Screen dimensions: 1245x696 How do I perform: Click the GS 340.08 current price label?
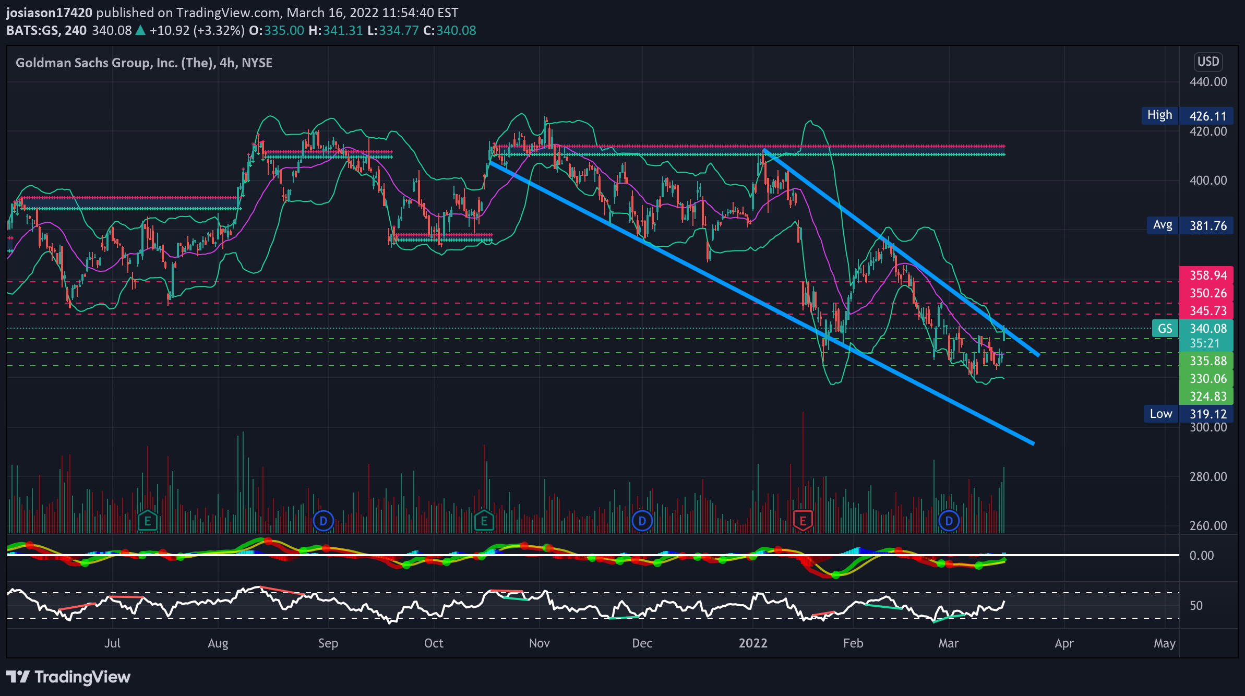click(1192, 329)
